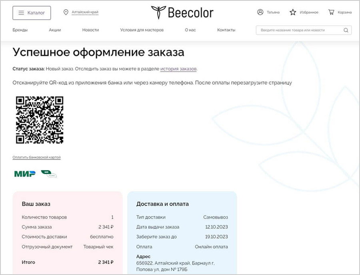Image resolution: width=360 pixels, height=275 pixels.
Task: Click date 12.10.2023
Action: [x=216, y=227]
